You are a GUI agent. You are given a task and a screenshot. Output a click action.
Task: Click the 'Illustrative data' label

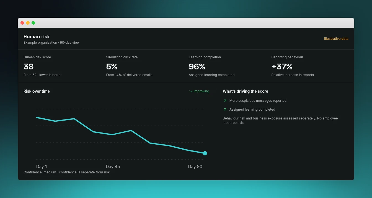tap(336, 39)
